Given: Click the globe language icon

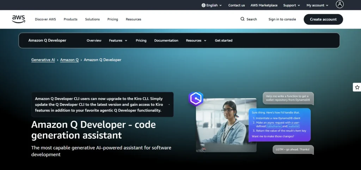Looking at the screenshot, I should [203, 5].
